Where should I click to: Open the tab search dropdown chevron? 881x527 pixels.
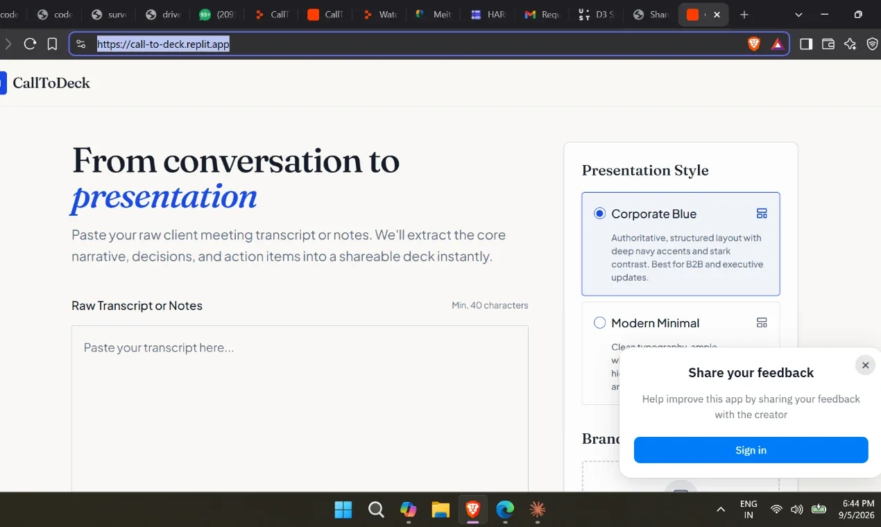click(798, 15)
